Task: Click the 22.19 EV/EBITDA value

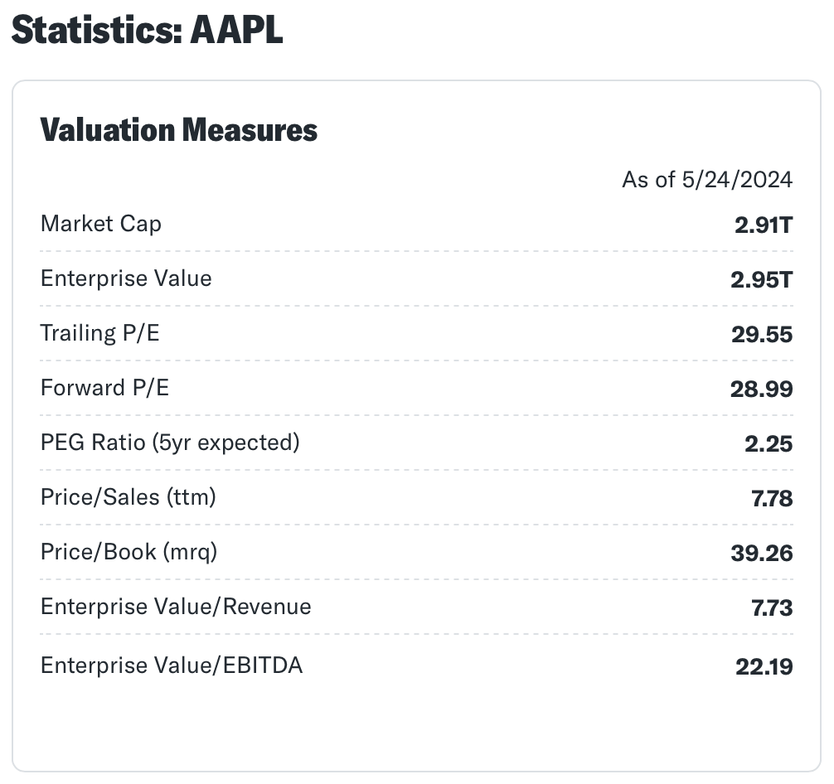Action: [764, 666]
